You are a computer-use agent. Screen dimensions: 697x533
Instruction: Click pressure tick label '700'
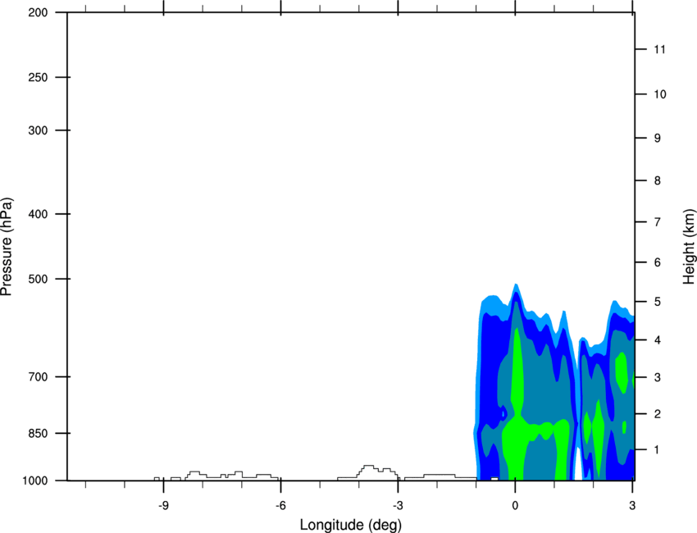(x=38, y=376)
